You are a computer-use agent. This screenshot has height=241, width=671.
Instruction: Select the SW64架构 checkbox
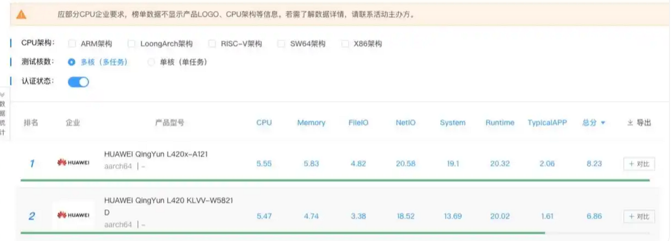coord(281,44)
